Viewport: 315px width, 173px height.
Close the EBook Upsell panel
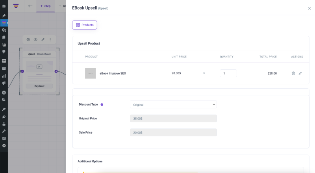(309, 8)
